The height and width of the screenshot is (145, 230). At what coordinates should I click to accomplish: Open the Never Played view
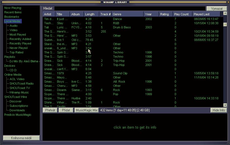coord(18,48)
